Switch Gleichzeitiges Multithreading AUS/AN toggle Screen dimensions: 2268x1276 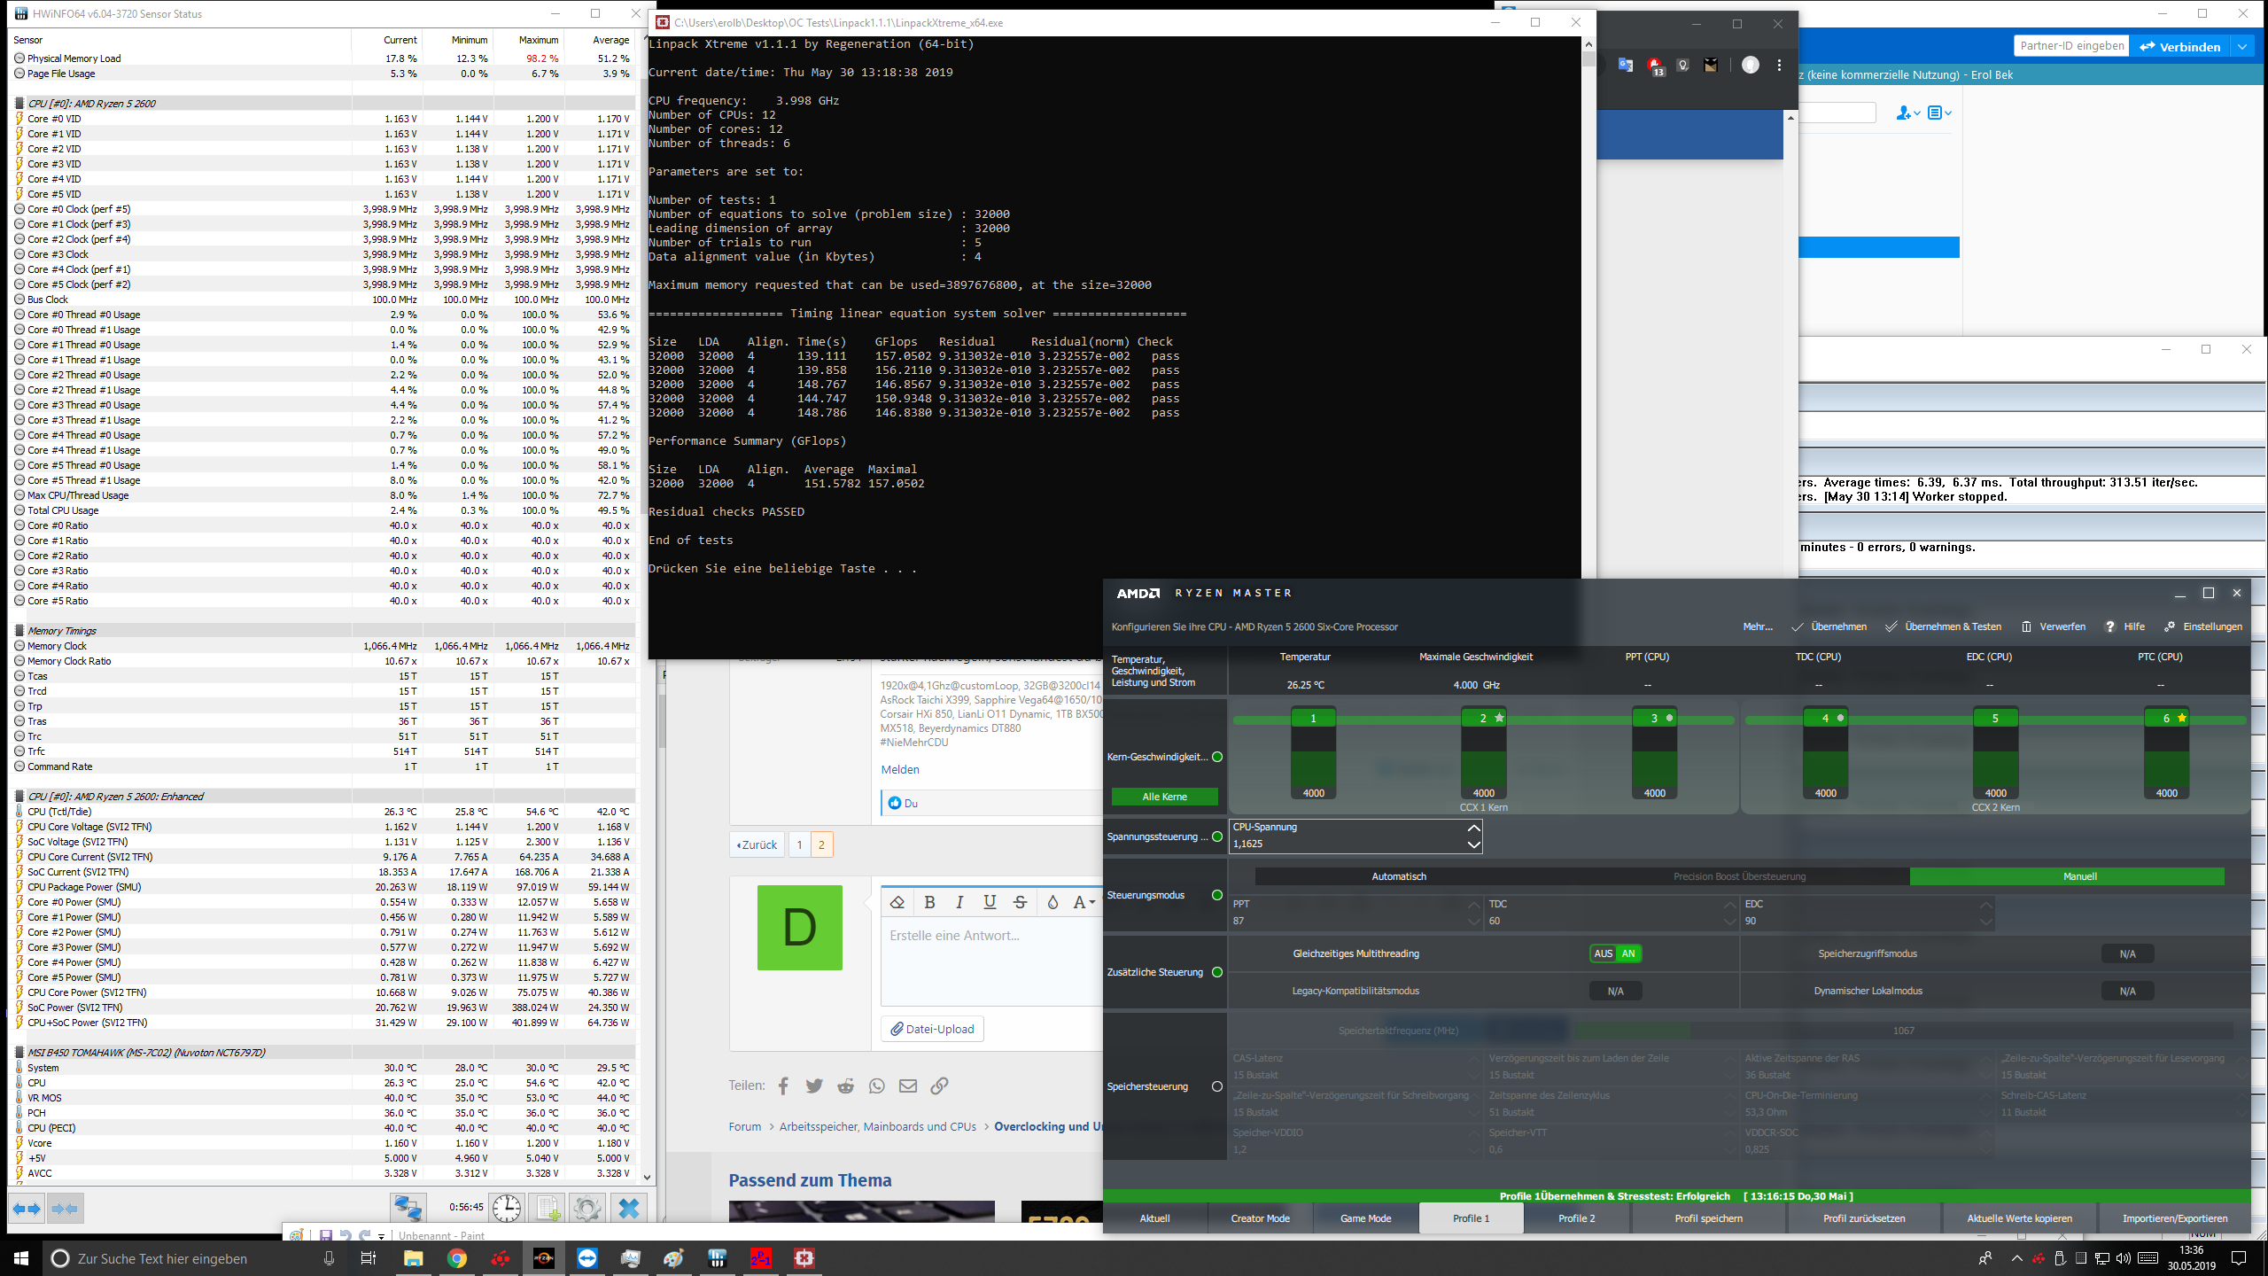tap(1616, 953)
